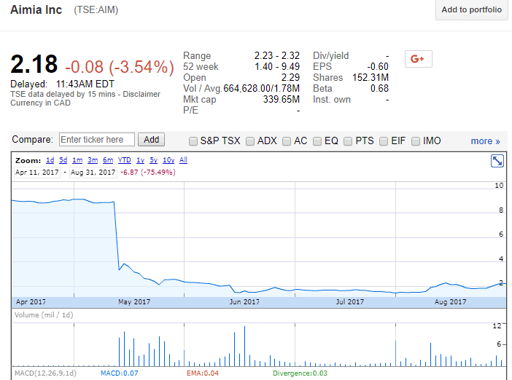This screenshot has width=512, height=380.
Task: Open the Disclaimer link
Action: point(141,94)
